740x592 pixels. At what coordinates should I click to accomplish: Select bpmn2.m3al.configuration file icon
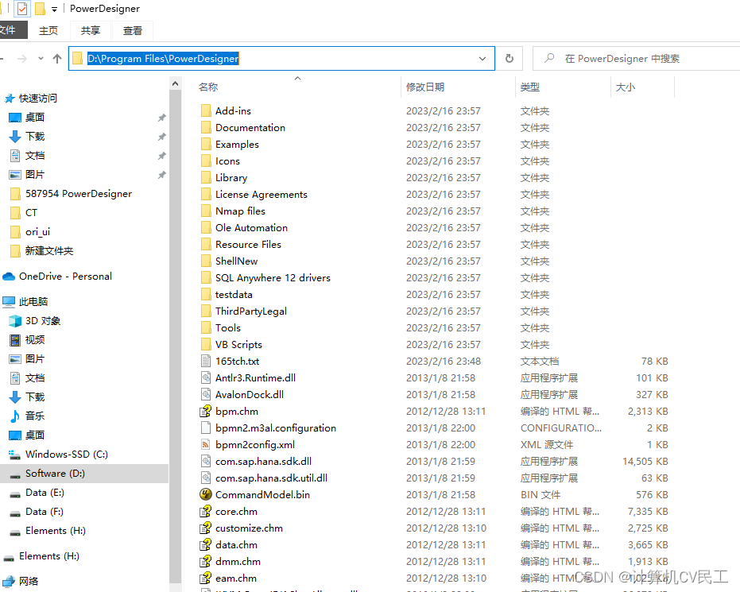pyautogui.click(x=206, y=428)
